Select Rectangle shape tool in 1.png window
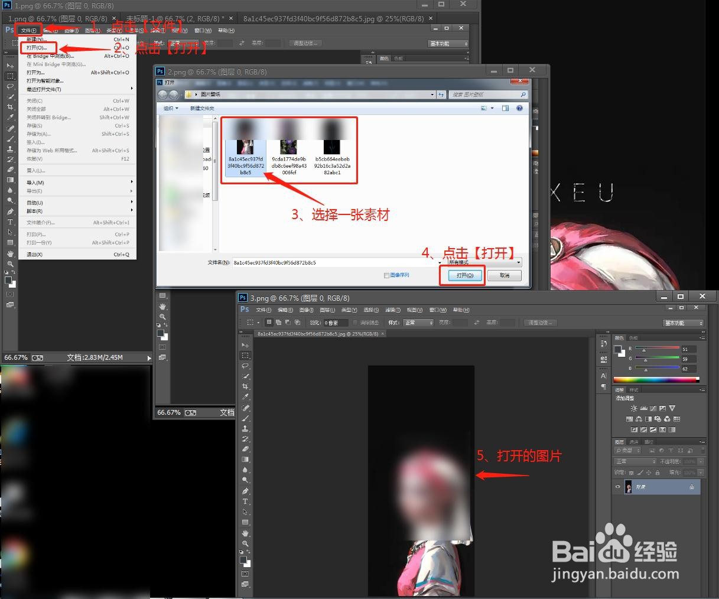This screenshot has height=599, width=719. click(x=10, y=243)
